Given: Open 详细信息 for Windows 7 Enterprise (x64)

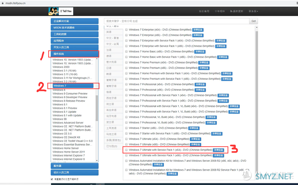Looking at the screenshot, I should tap(198, 30).
